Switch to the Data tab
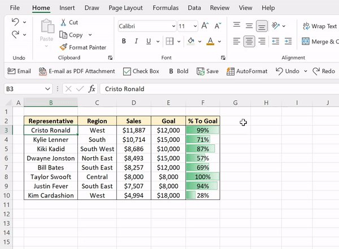 (x=194, y=8)
